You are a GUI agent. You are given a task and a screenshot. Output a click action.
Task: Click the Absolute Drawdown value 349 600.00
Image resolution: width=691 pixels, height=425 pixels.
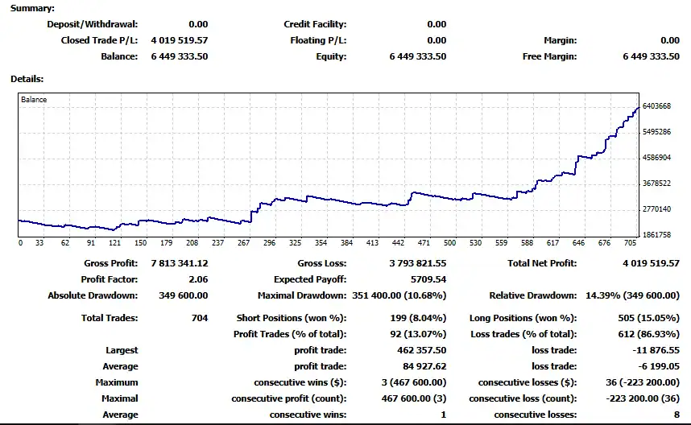(184, 295)
